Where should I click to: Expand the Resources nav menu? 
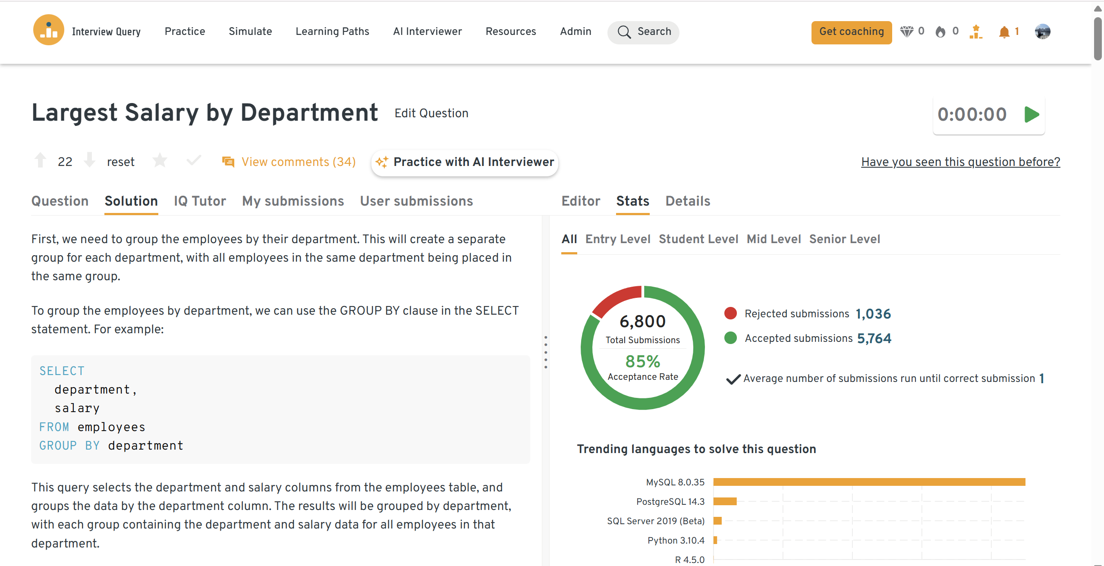[x=510, y=31]
